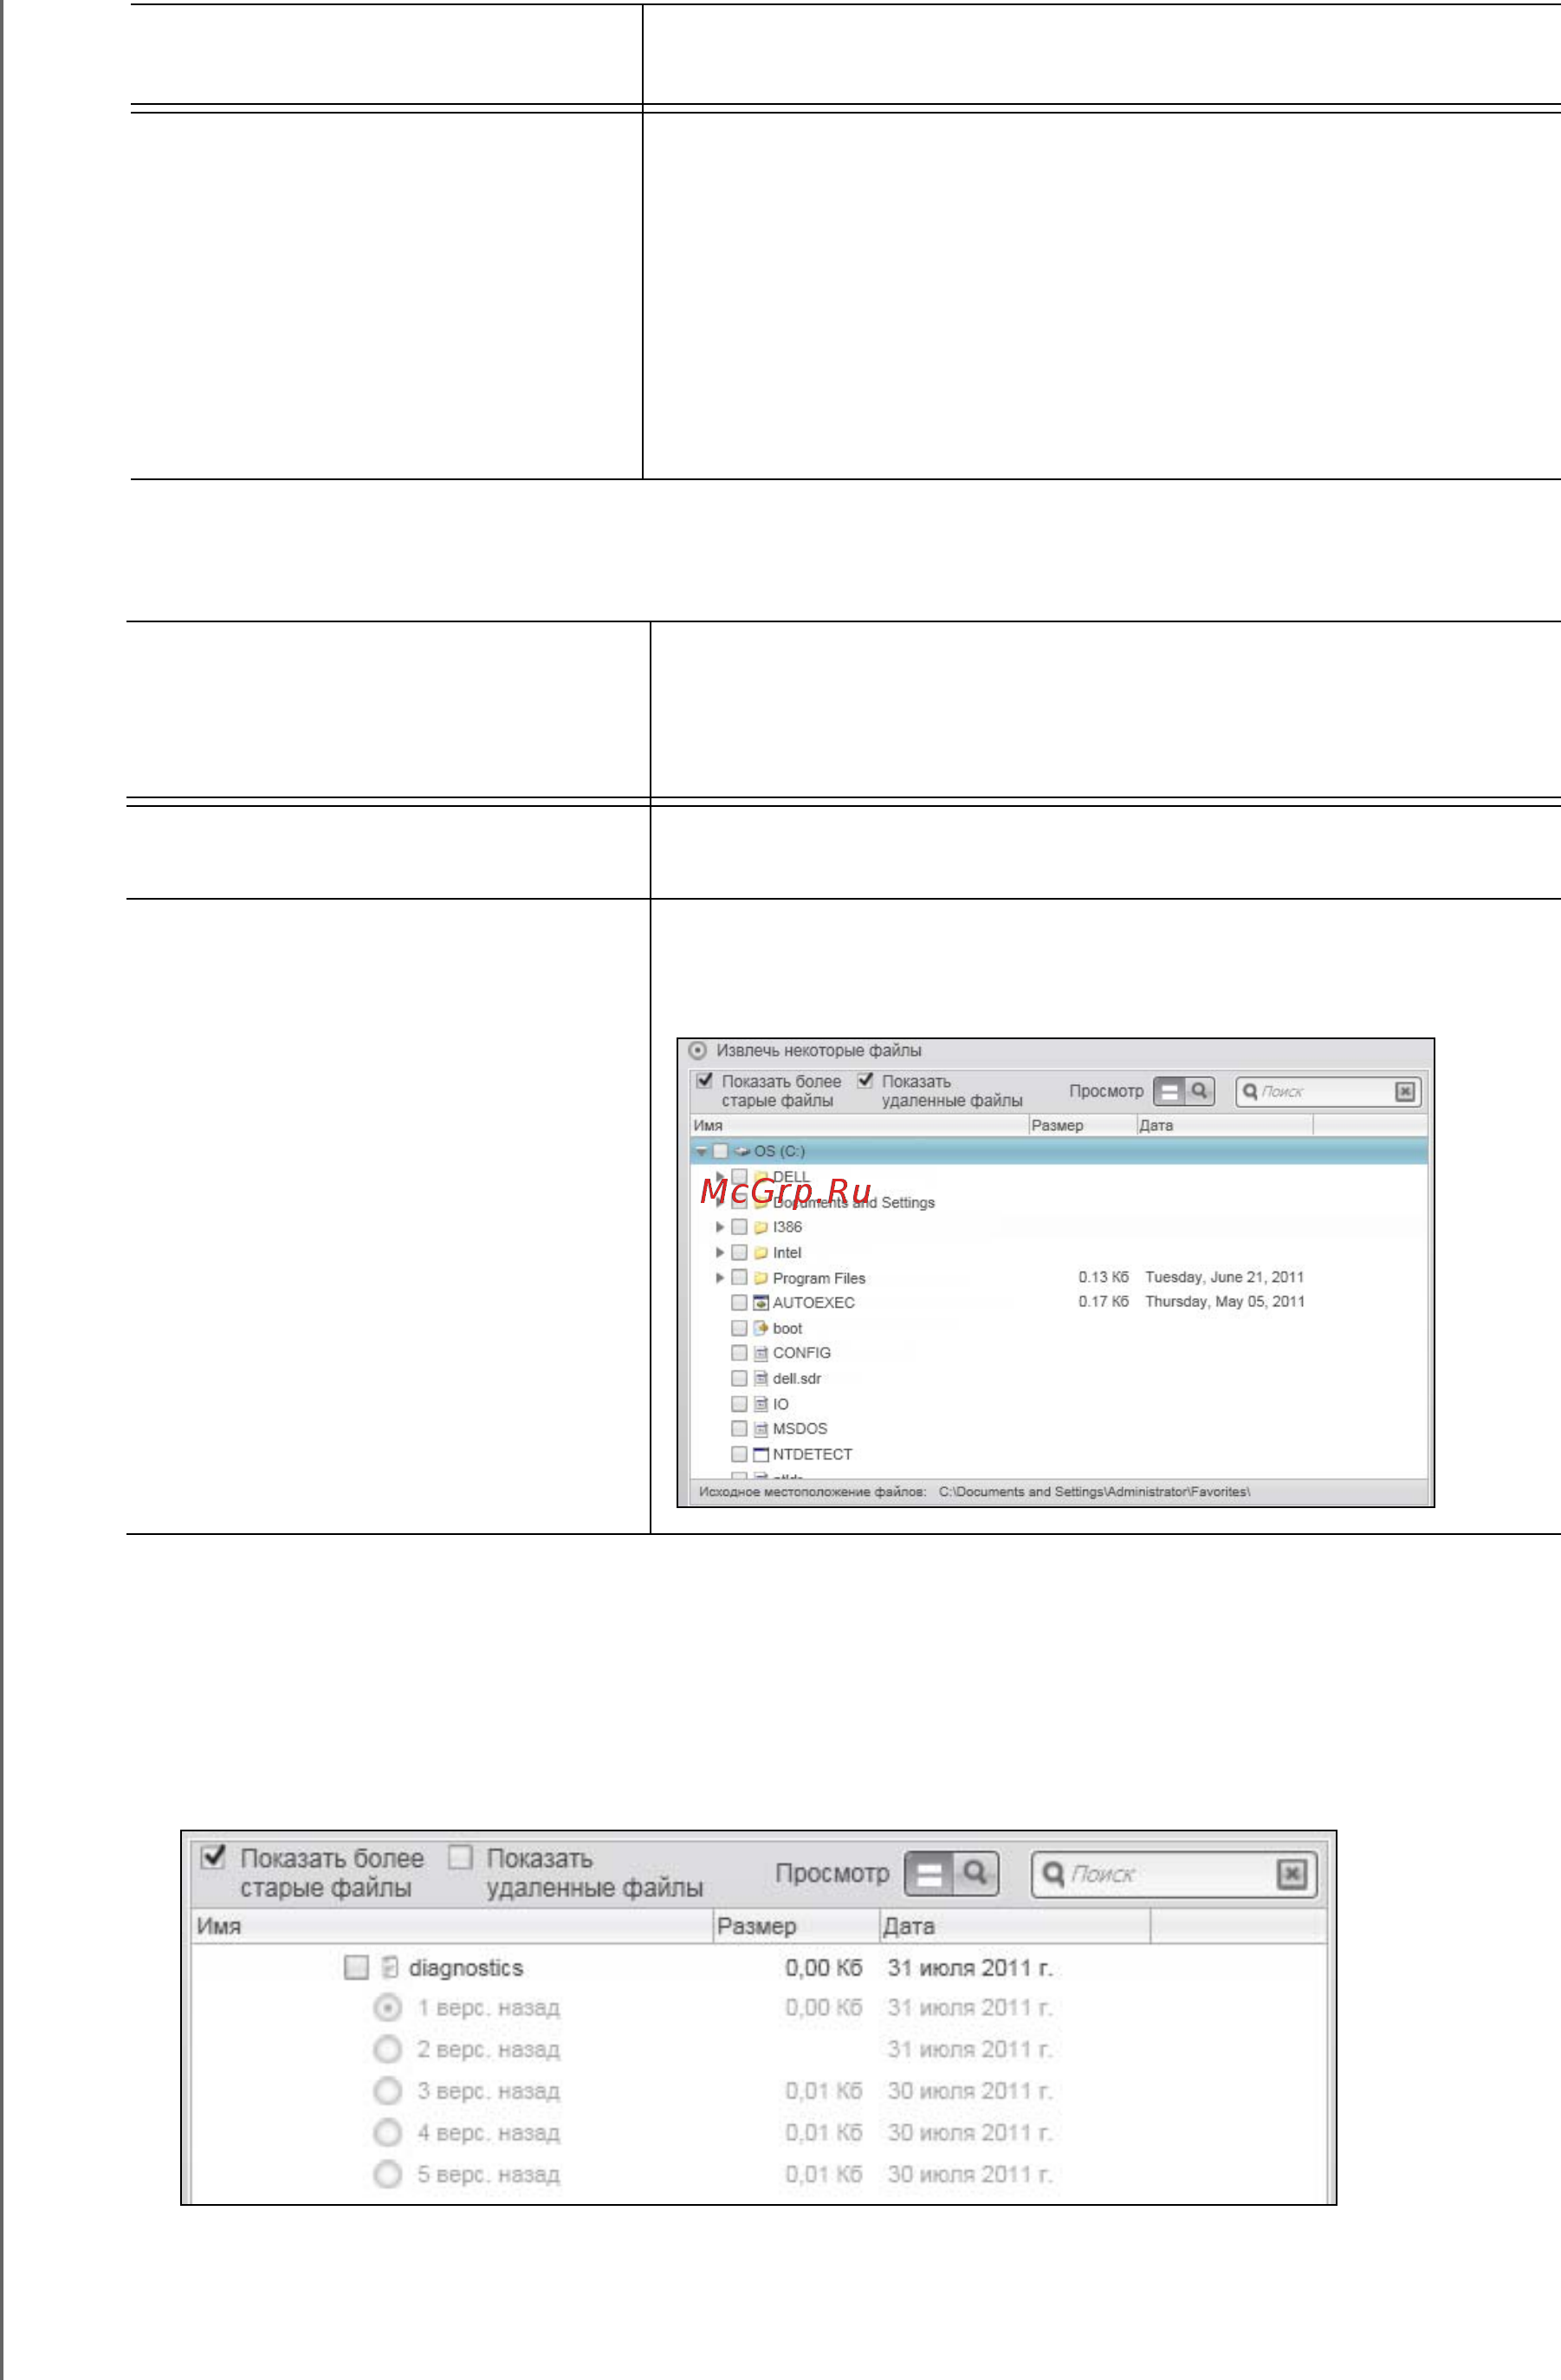Tick the dell.sdr checkbox
Viewport: 1561px width, 2380px height.
point(740,1378)
